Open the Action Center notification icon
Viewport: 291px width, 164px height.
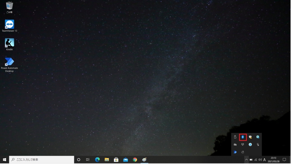point(284,160)
